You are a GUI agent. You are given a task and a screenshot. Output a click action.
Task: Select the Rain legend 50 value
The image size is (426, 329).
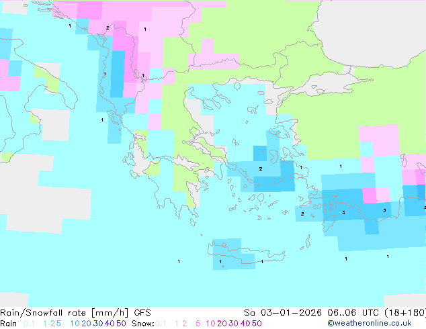click(x=121, y=324)
